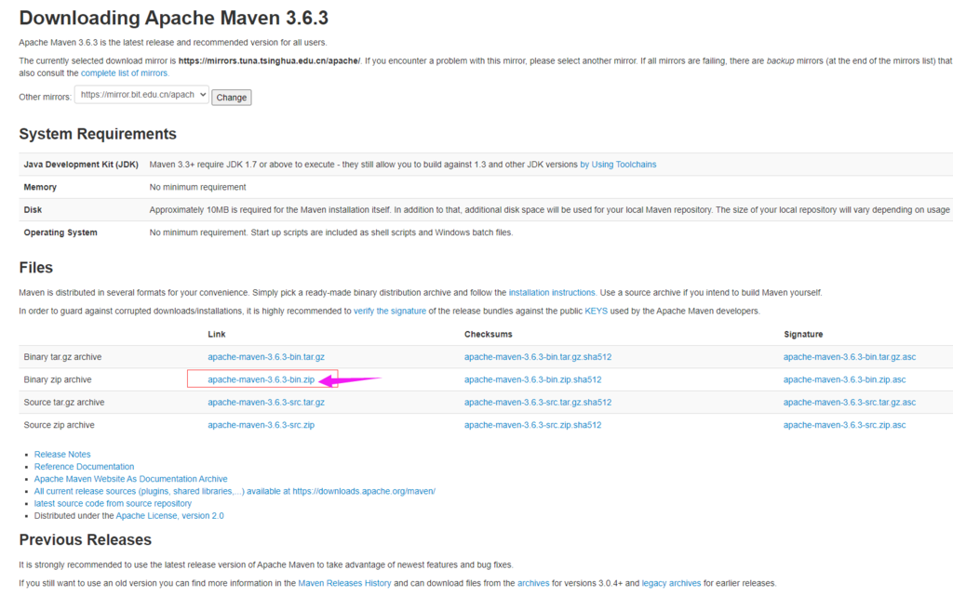Open the complete list of mirrors link
953x610 pixels.
click(124, 73)
